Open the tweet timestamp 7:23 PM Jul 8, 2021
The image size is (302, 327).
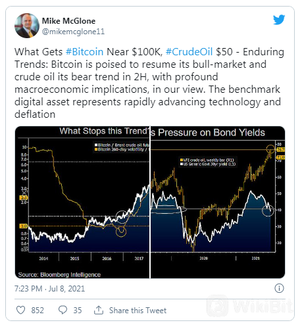pos(49,289)
